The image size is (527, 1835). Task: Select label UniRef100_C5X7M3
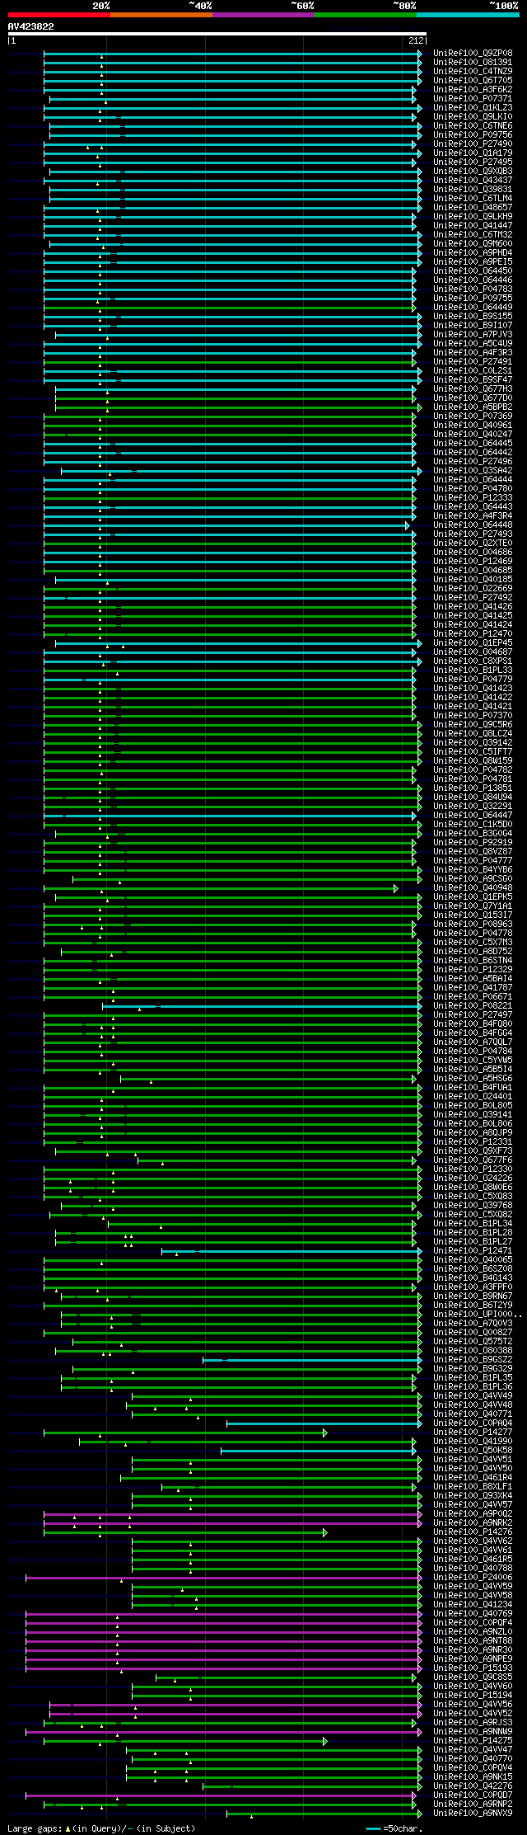point(473,943)
